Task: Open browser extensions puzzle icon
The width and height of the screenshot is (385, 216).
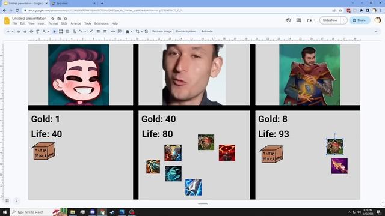Action: tap(361, 11)
